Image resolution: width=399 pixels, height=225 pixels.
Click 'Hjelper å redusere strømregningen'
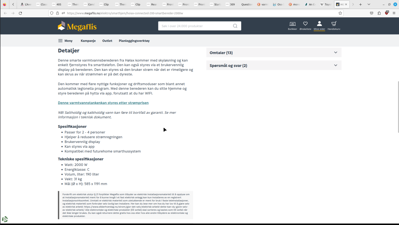[94, 137]
